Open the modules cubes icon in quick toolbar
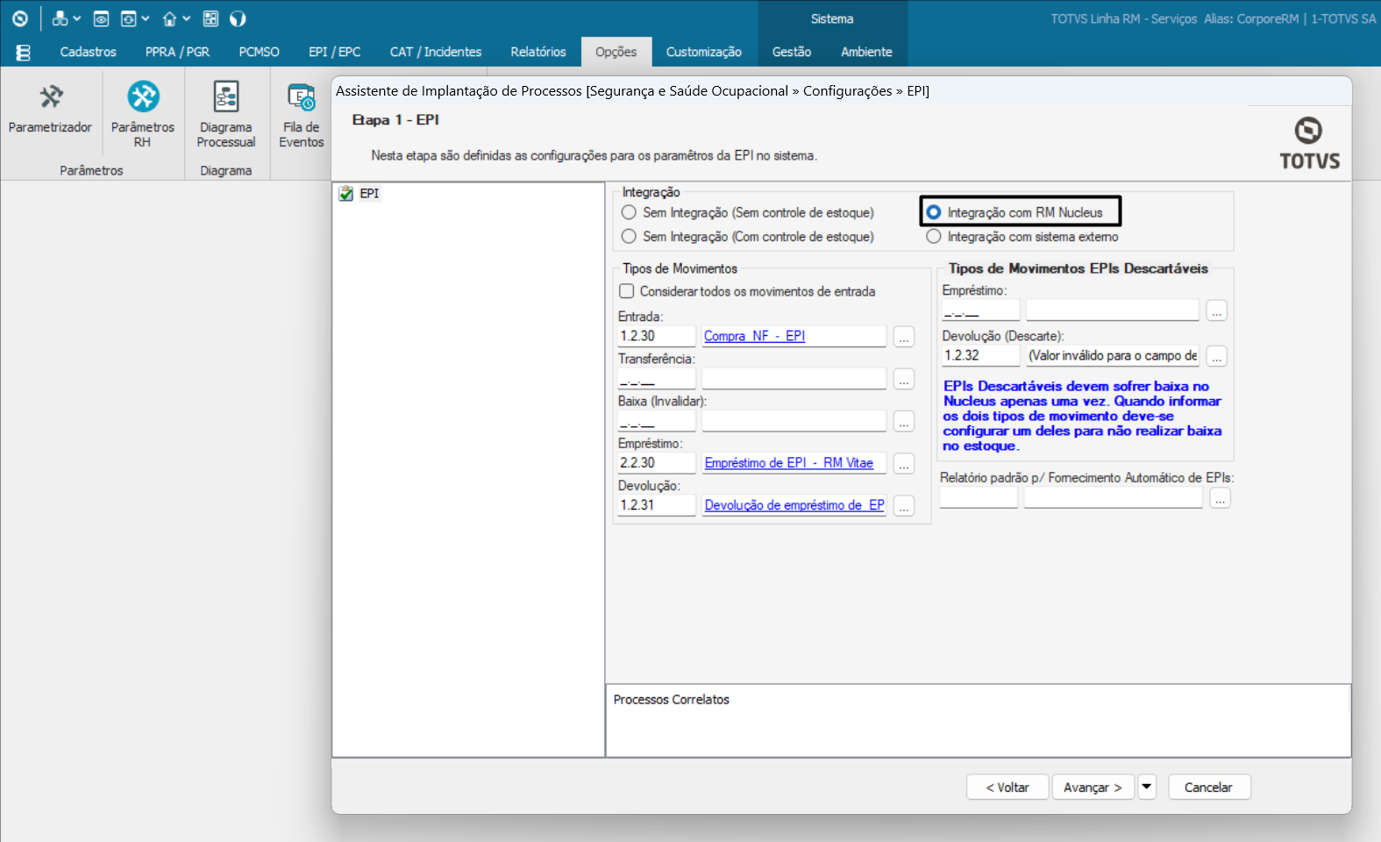Screen dimensions: 1381x842 click(x=60, y=18)
